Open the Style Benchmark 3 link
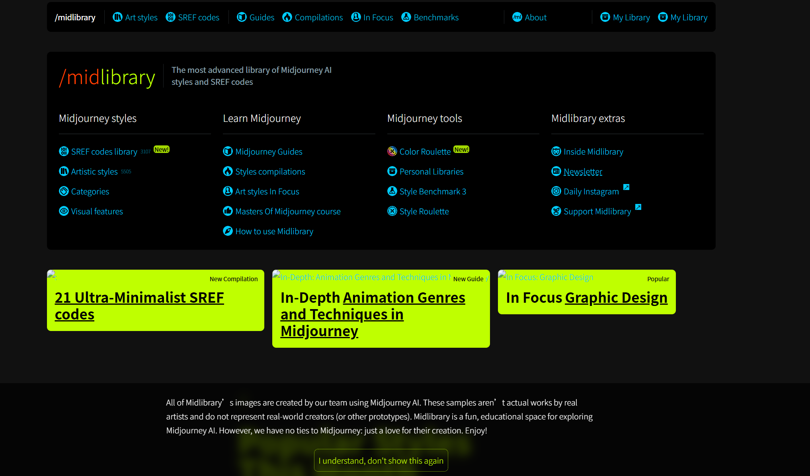Image resolution: width=810 pixels, height=476 pixels. coord(433,192)
